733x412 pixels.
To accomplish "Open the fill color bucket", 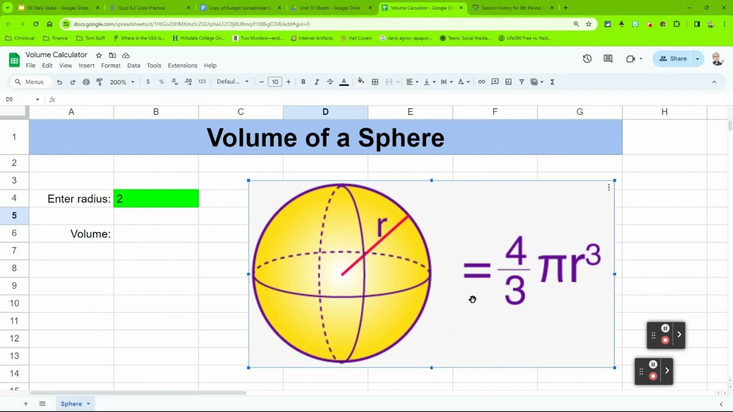I will pos(361,82).
